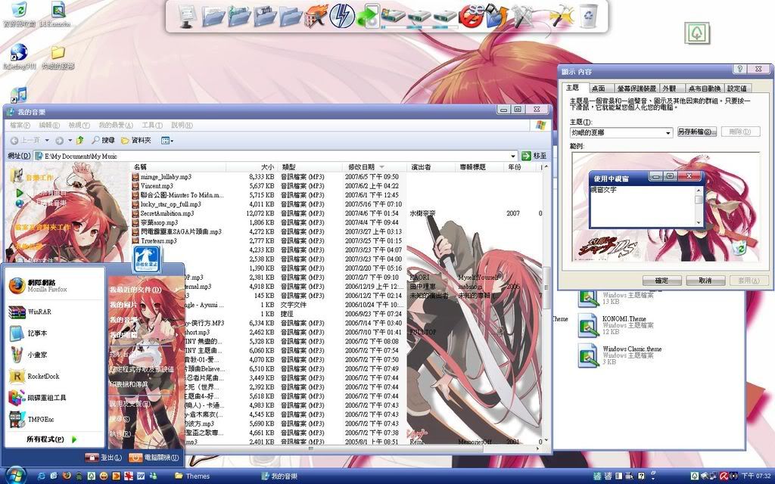This screenshot has width=775, height=484.
Task: Switch to the 設定值 tab
Action: coord(736,88)
